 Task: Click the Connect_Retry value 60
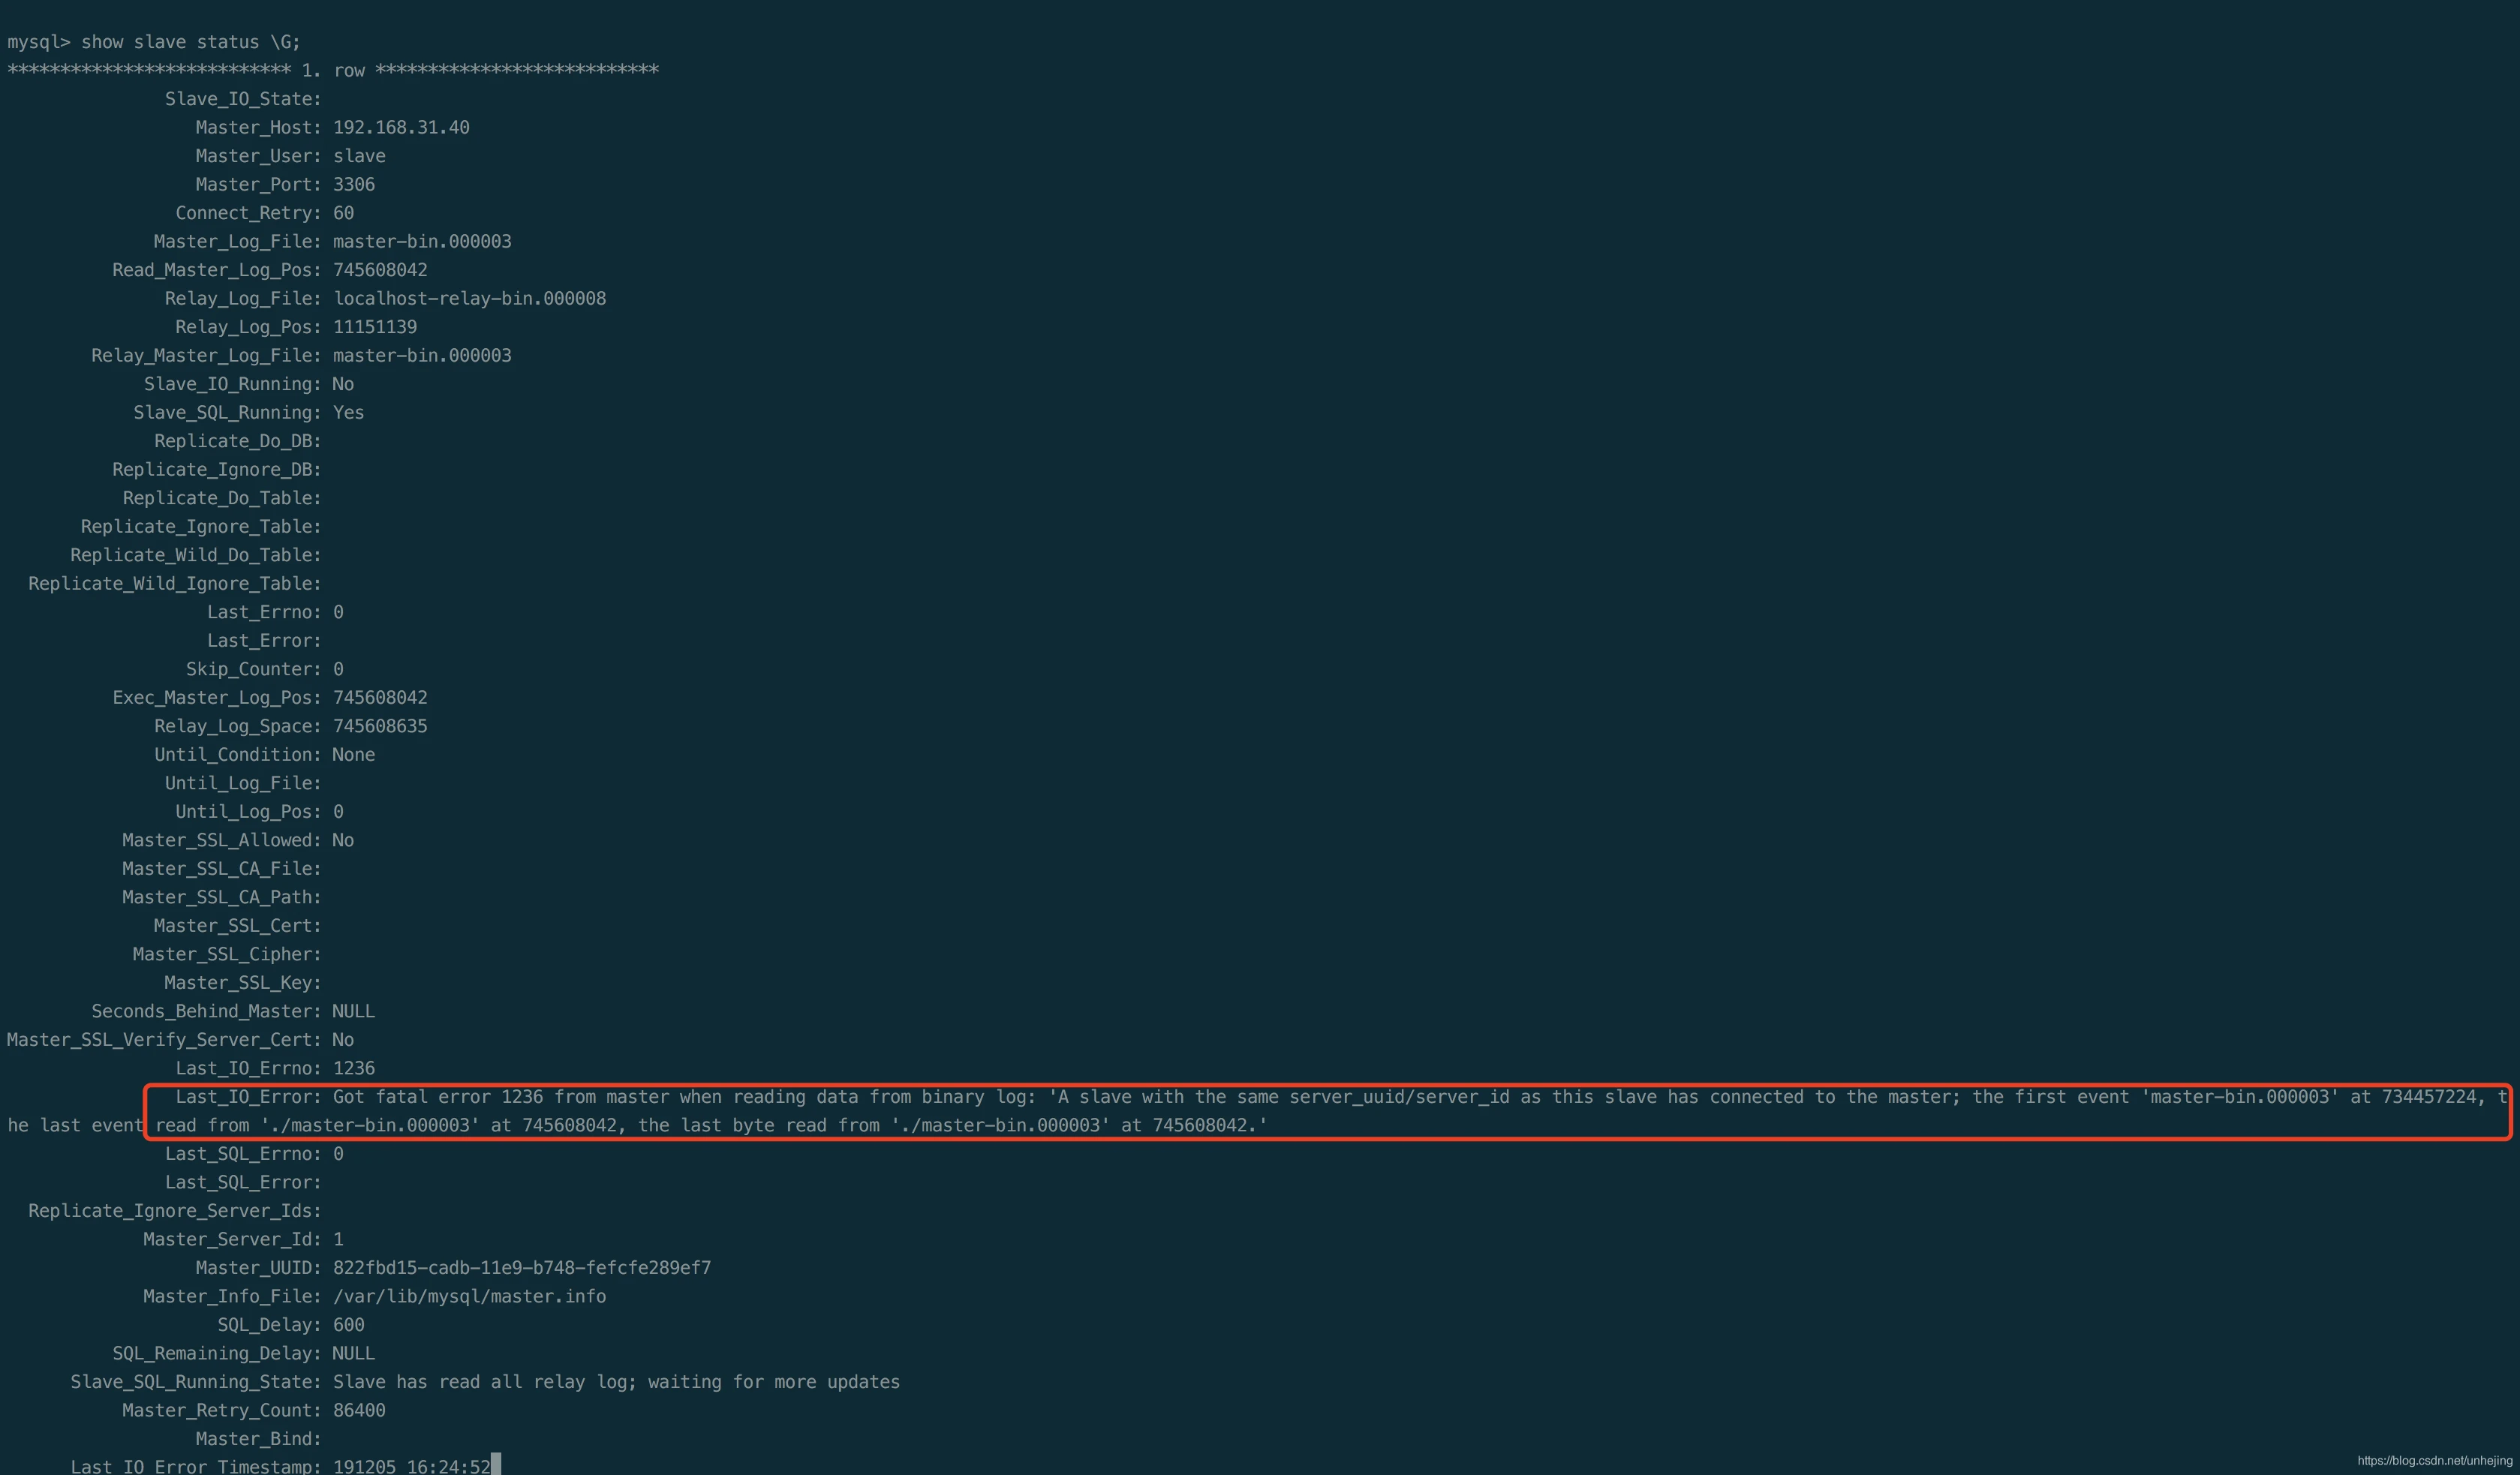coord(343,213)
